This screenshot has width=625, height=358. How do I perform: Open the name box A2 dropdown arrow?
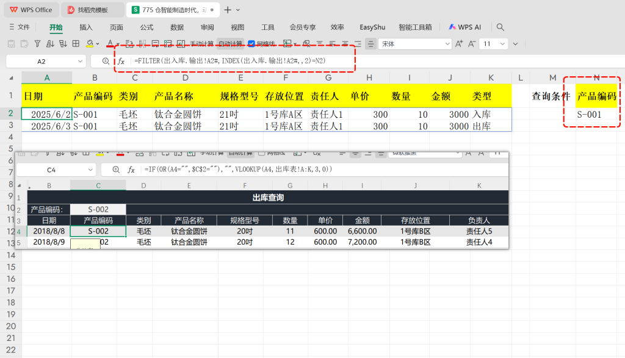[80, 62]
